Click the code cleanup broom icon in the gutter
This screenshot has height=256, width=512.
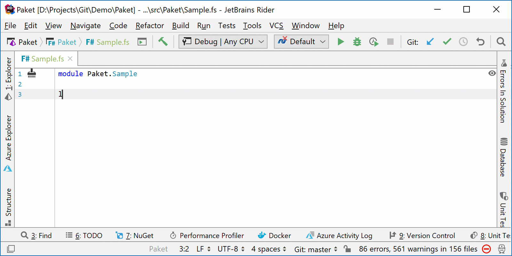click(x=32, y=74)
